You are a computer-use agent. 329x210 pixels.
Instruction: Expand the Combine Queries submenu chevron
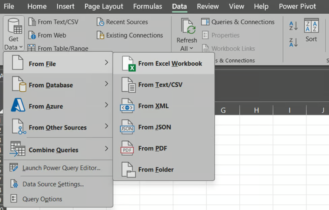[x=106, y=149]
